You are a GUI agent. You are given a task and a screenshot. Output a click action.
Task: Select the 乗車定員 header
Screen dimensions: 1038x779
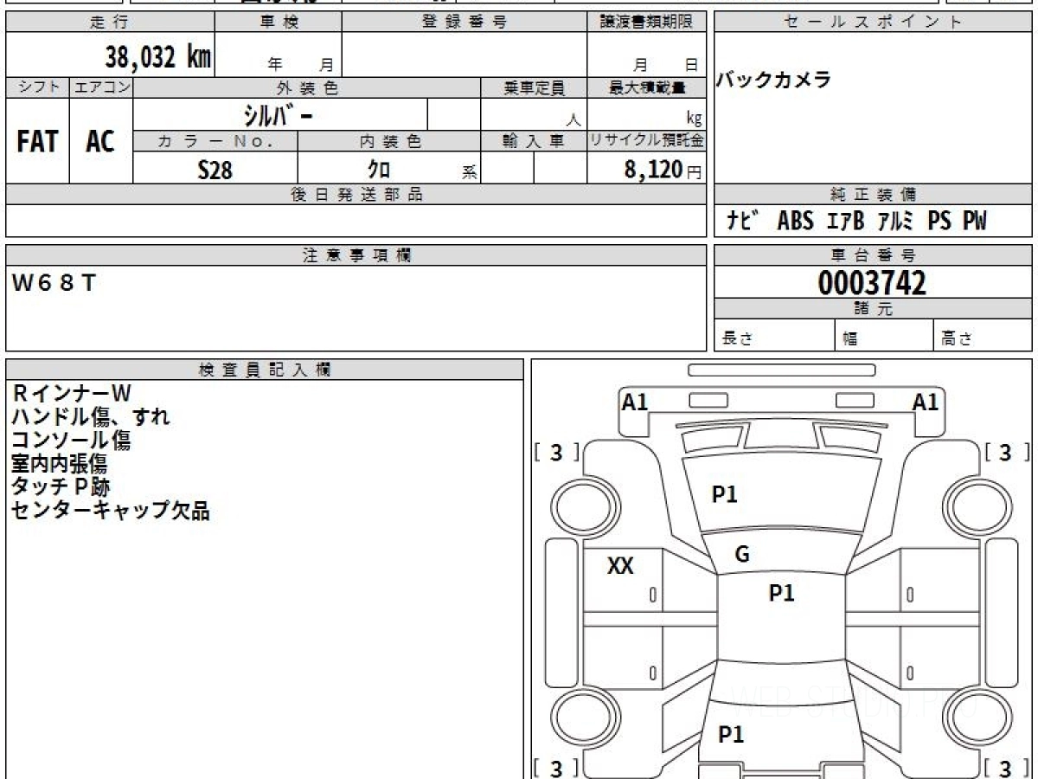click(x=534, y=87)
